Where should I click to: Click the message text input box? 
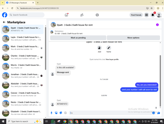coord(111,113)
